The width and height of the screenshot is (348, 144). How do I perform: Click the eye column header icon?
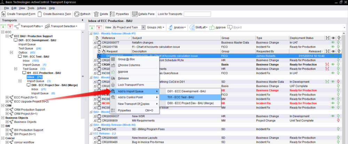coord(333,38)
